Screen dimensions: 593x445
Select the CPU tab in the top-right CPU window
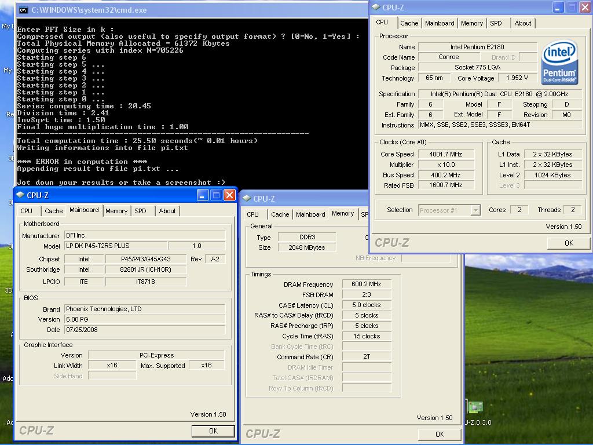[x=382, y=22]
